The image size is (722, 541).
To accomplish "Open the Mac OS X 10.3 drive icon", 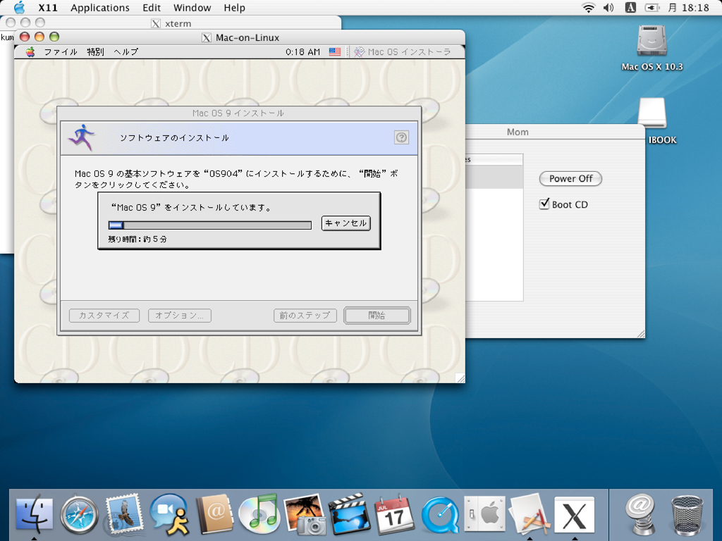I will coord(652,42).
